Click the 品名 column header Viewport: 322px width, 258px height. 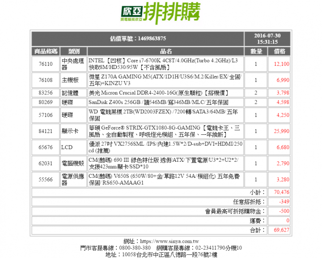click(x=165, y=51)
